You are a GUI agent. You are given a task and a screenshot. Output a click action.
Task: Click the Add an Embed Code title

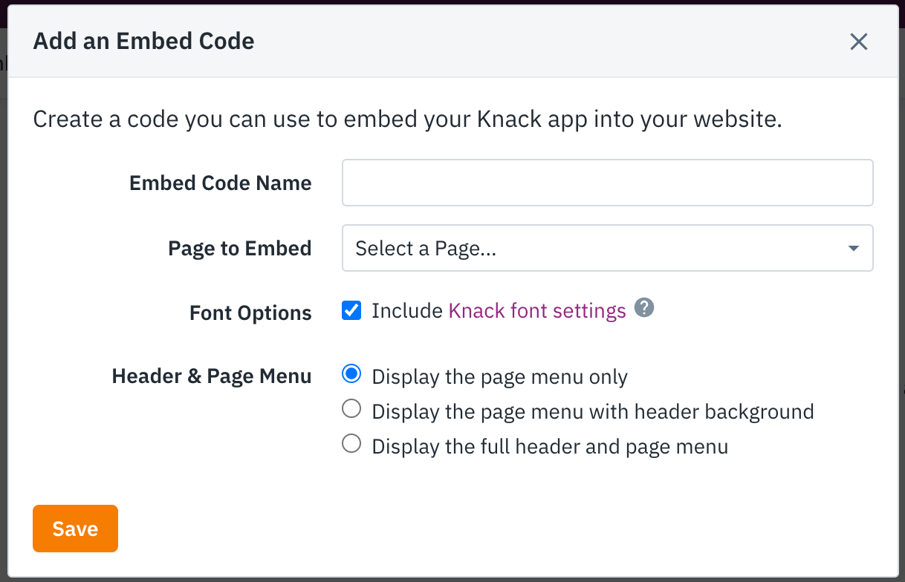143,41
